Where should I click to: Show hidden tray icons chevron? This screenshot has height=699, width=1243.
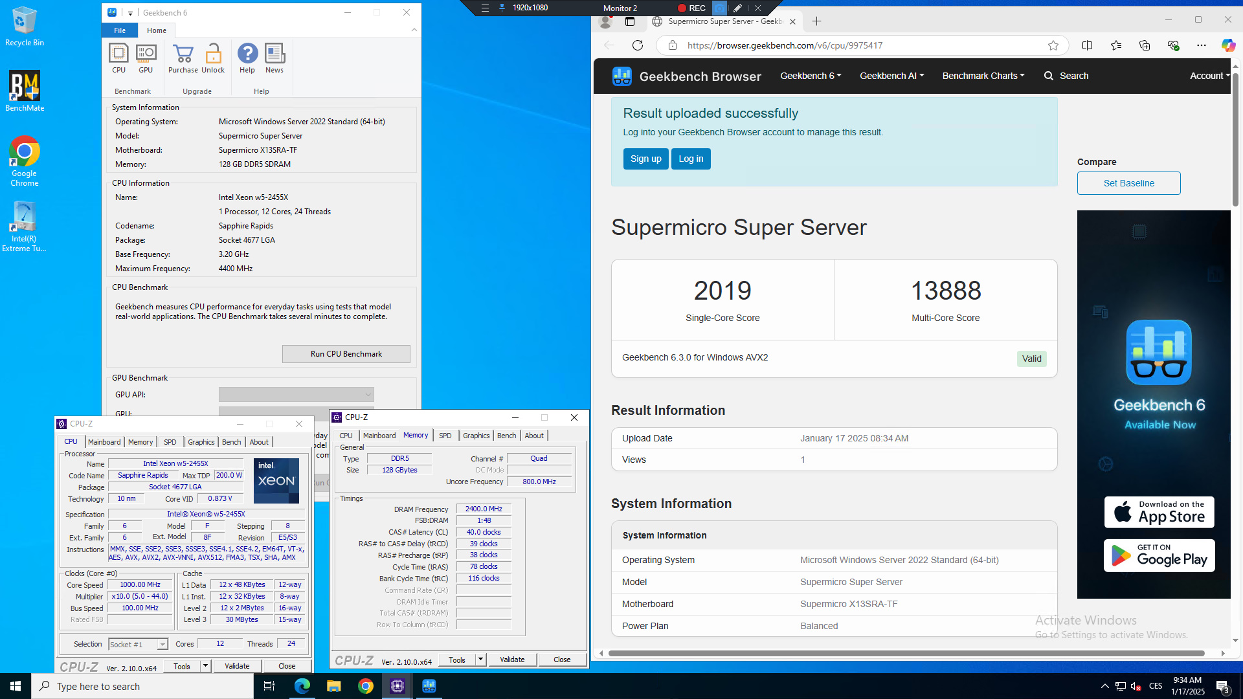pos(1104,686)
